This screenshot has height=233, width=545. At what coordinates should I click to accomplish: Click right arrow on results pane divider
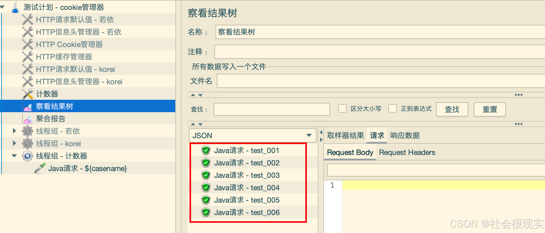[x=321, y=140]
